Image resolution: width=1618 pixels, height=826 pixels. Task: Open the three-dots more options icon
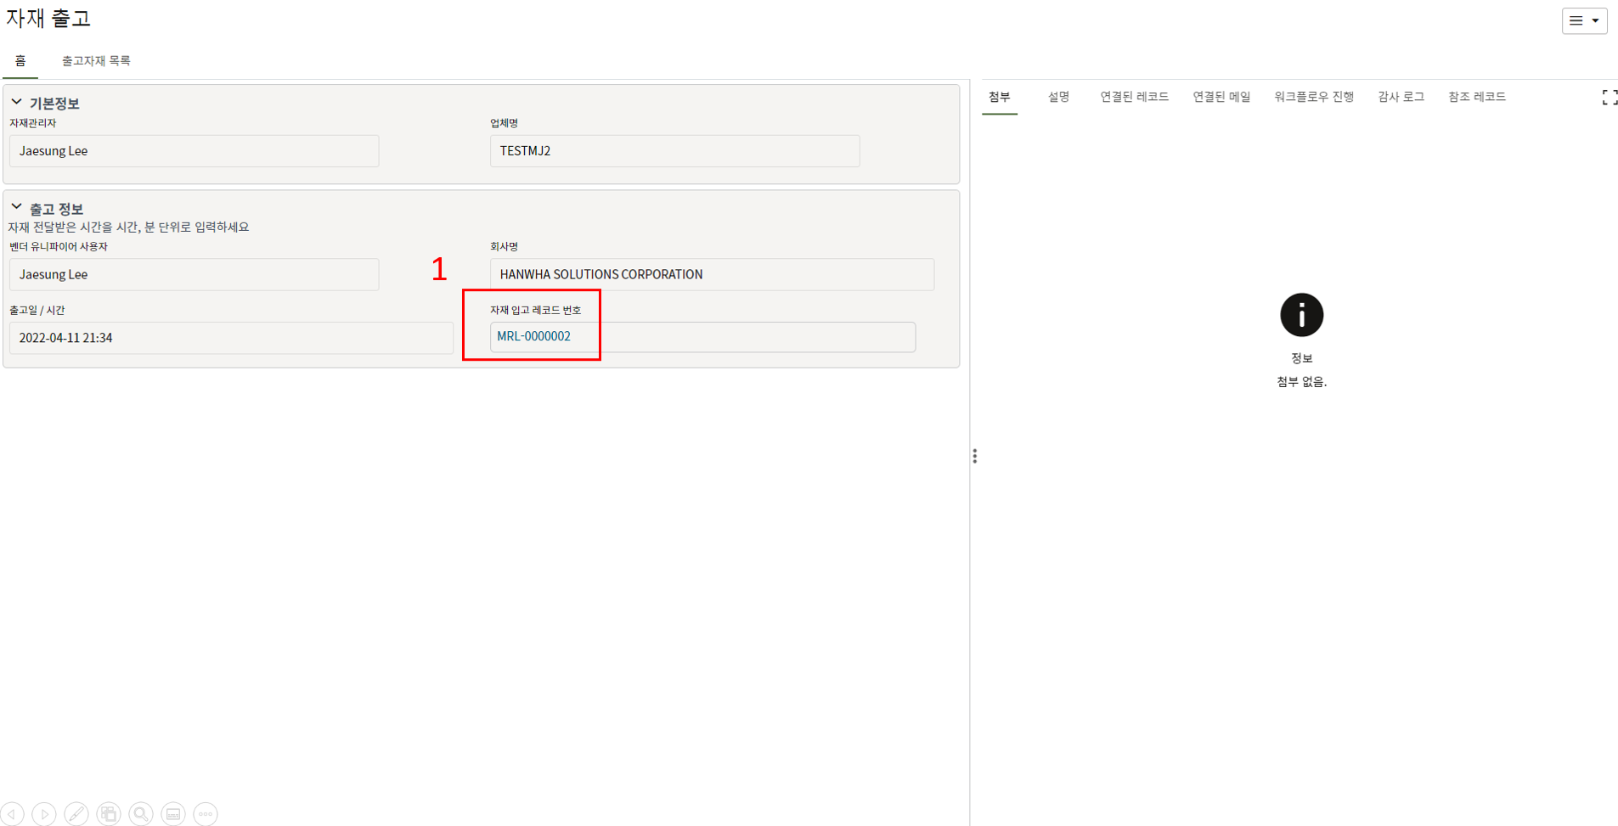(206, 814)
